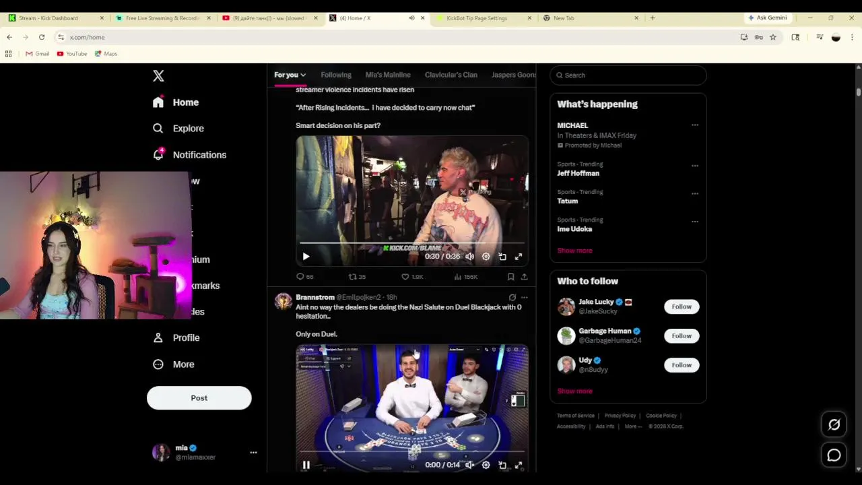Open Notifications in sidebar
Image resolution: width=862 pixels, height=485 pixels.
189,155
